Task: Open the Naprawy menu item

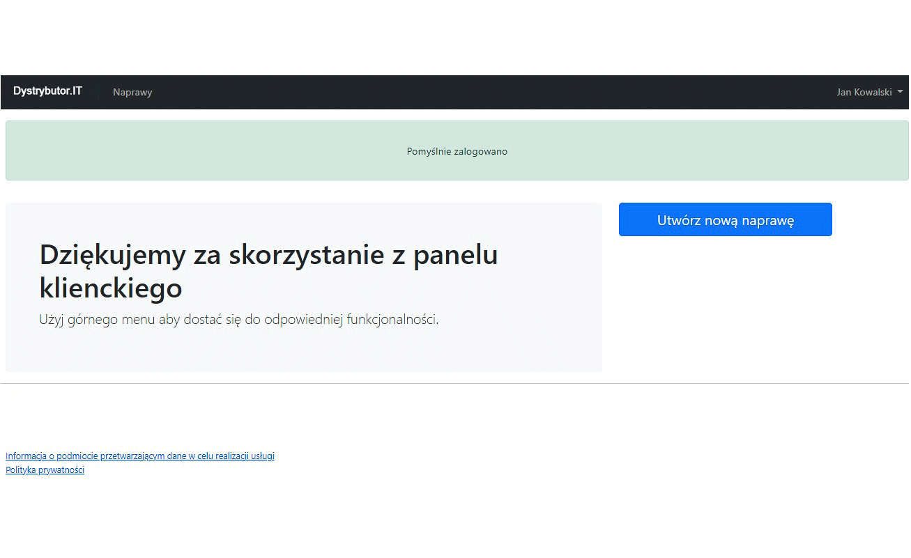Action: coord(132,92)
